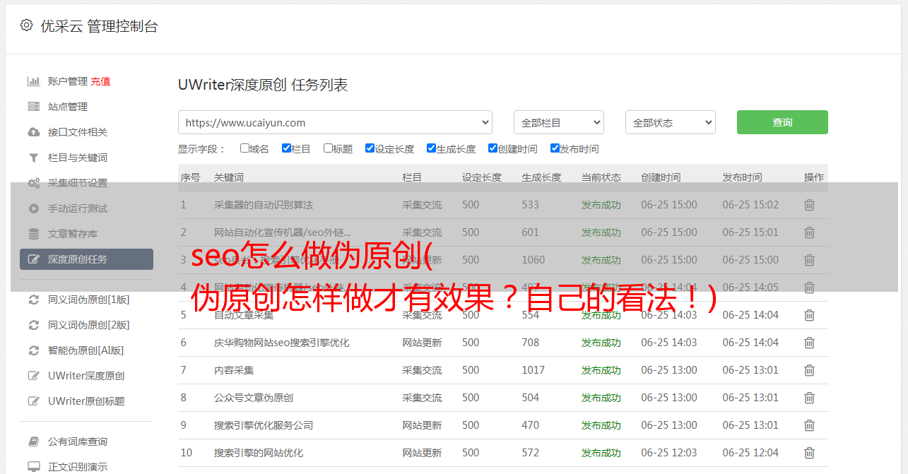Click the bar chart icon for 账户管理
The image size is (908, 474).
pyautogui.click(x=33, y=81)
